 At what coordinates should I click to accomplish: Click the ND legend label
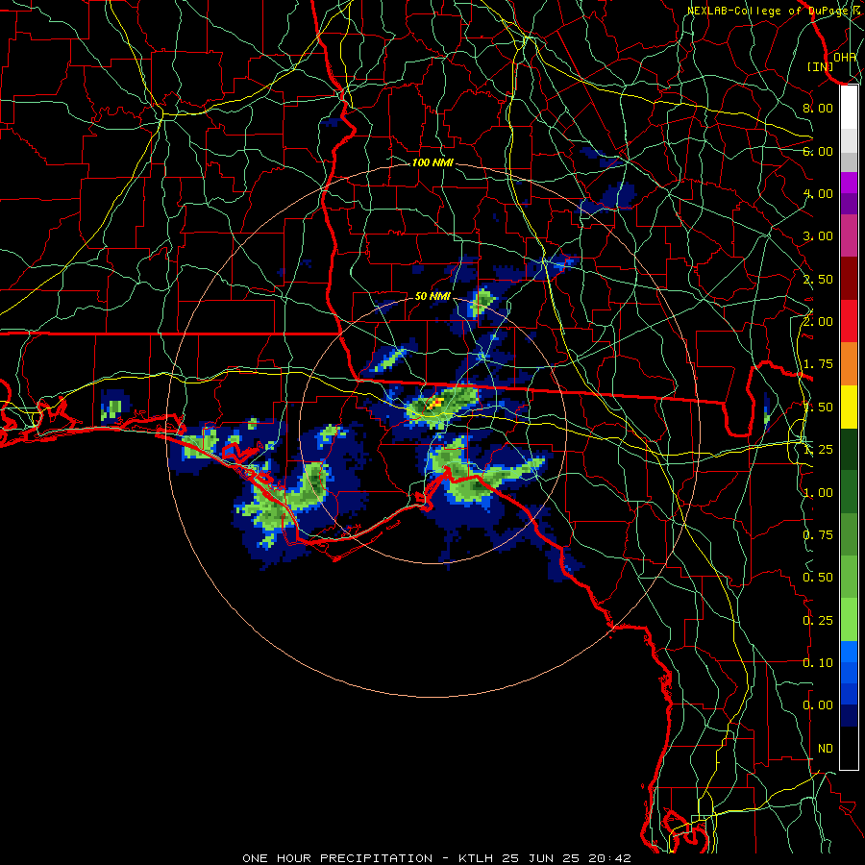click(826, 749)
